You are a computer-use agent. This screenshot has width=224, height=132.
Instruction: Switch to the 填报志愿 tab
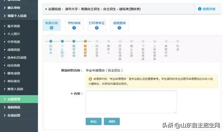click(x=51, y=25)
